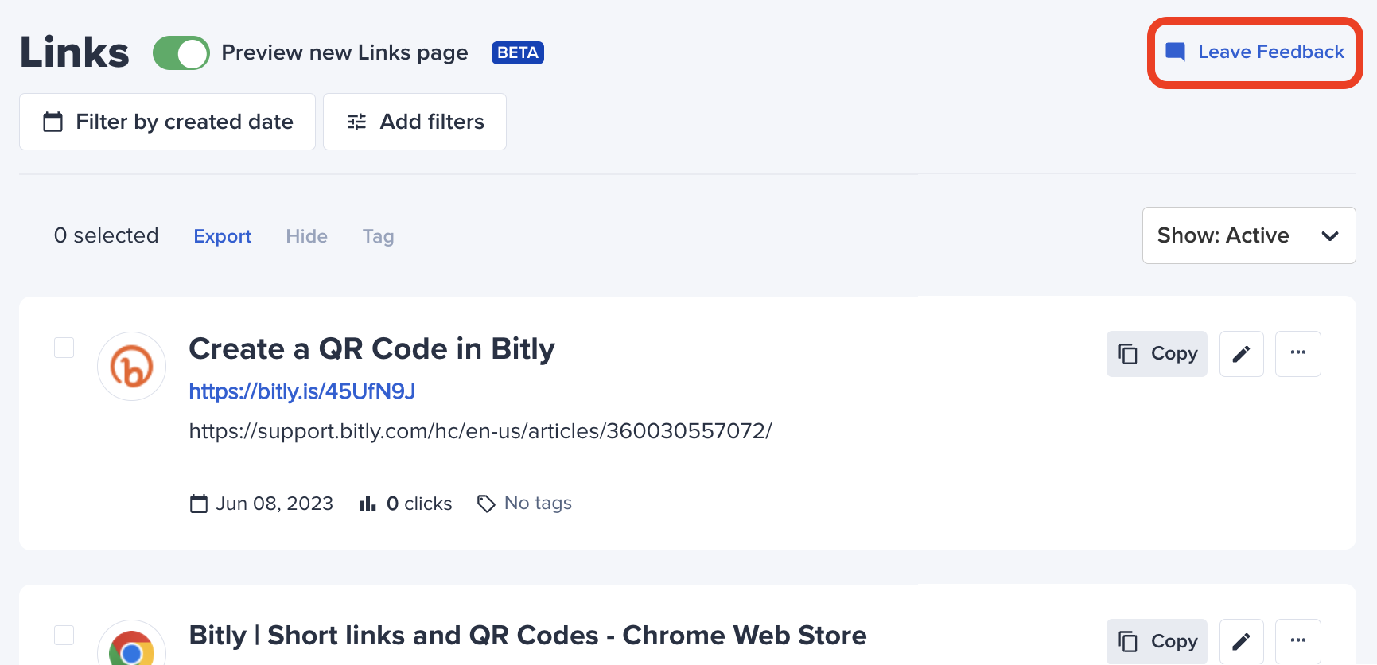The image size is (1377, 665).
Task: Copy the Create a QR Code short link
Action: tap(1157, 354)
